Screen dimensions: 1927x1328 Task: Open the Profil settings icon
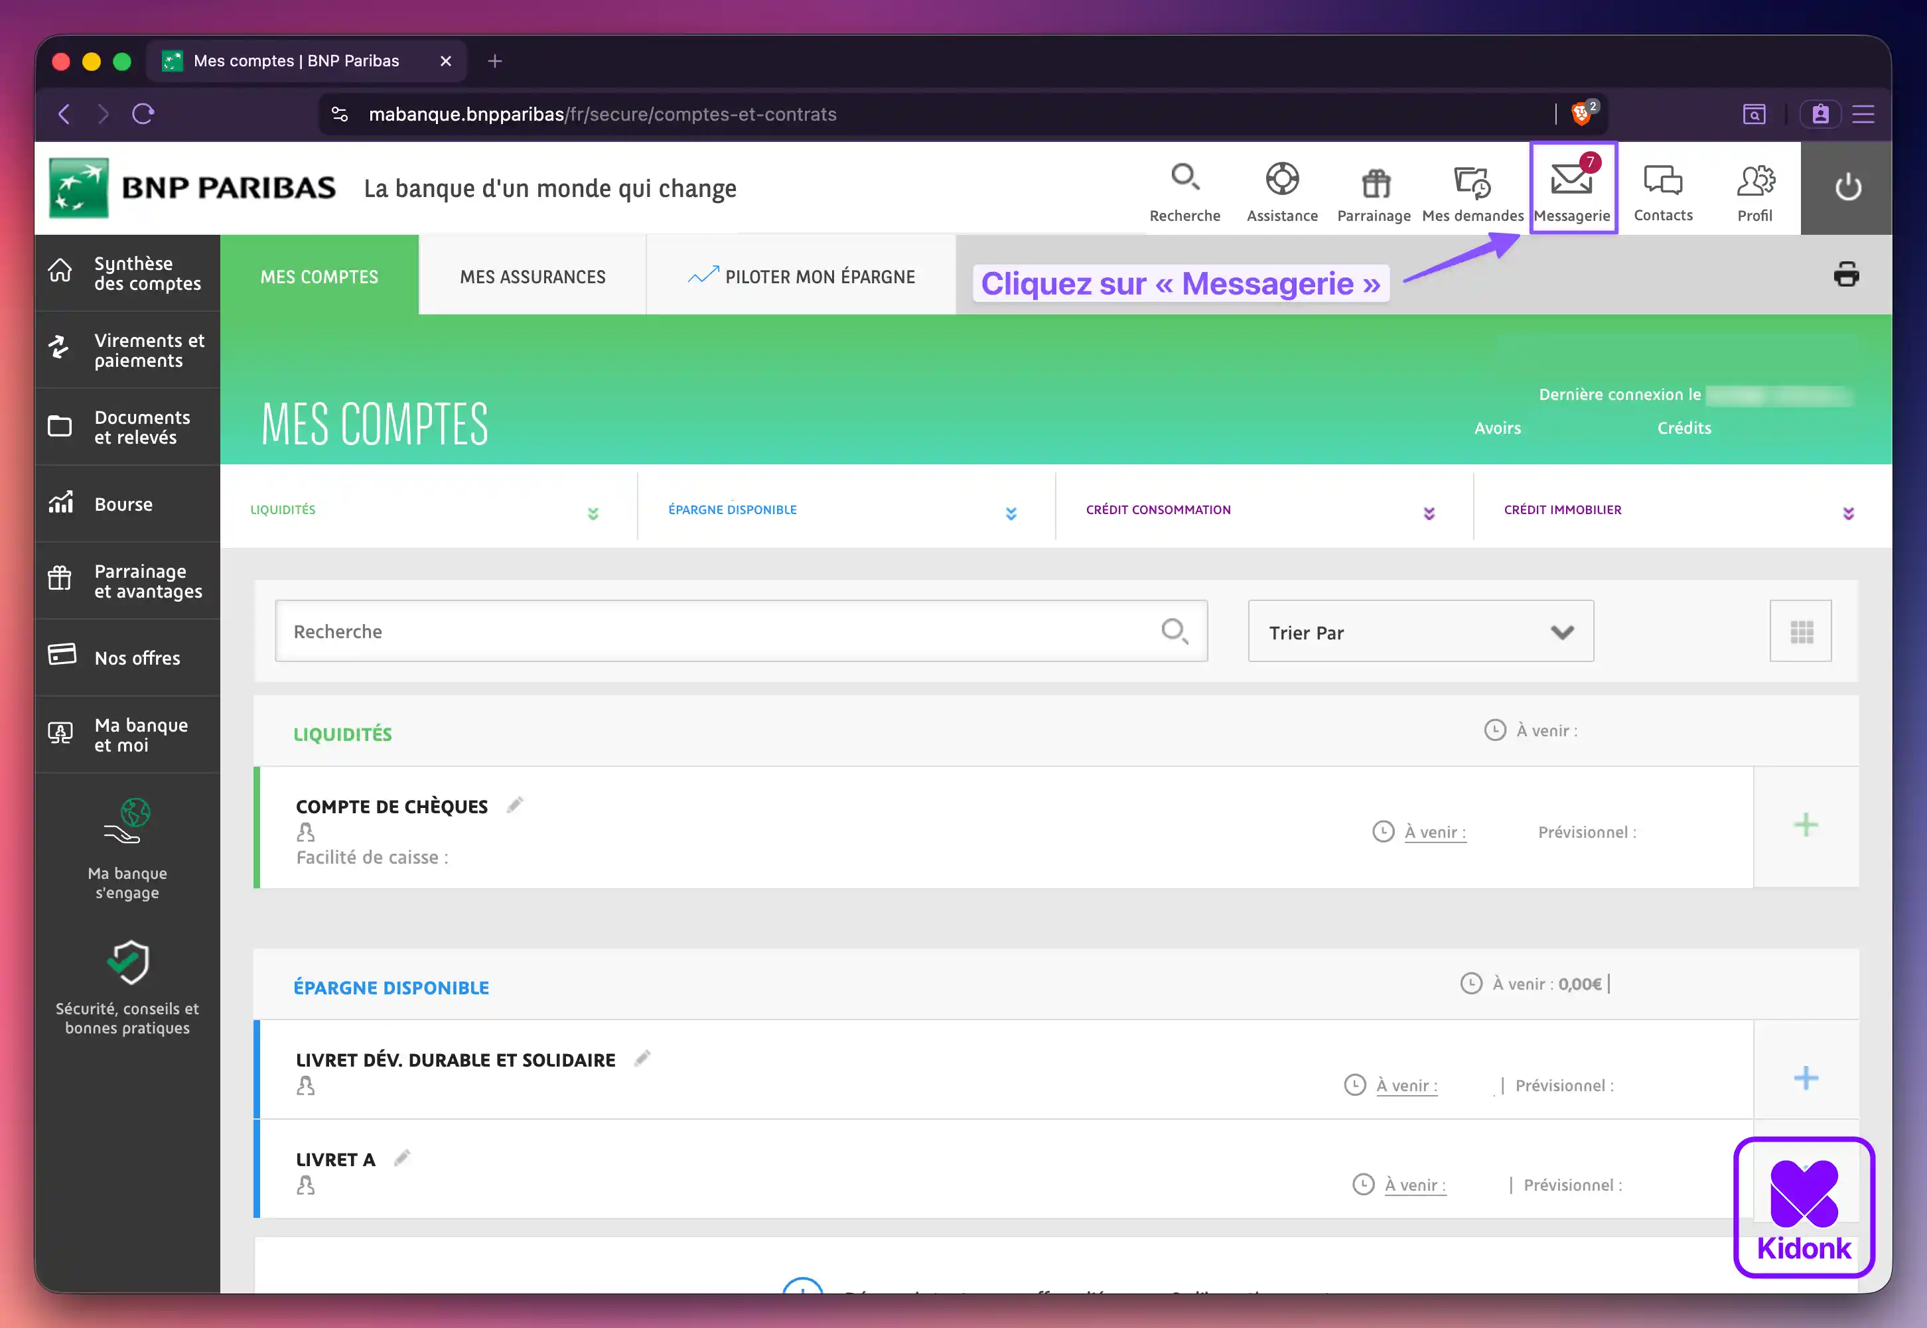pyautogui.click(x=1754, y=180)
